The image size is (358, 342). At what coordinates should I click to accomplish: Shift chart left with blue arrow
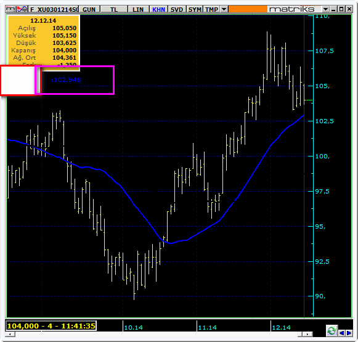[x=342, y=333]
